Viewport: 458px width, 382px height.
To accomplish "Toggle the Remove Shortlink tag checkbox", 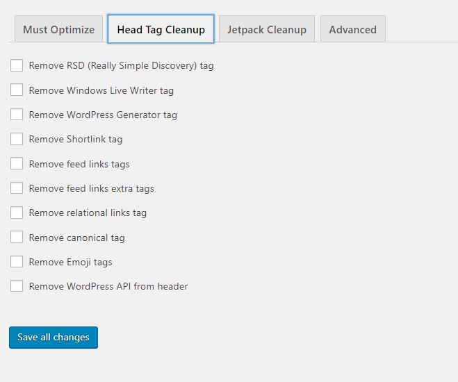I will 17,139.
